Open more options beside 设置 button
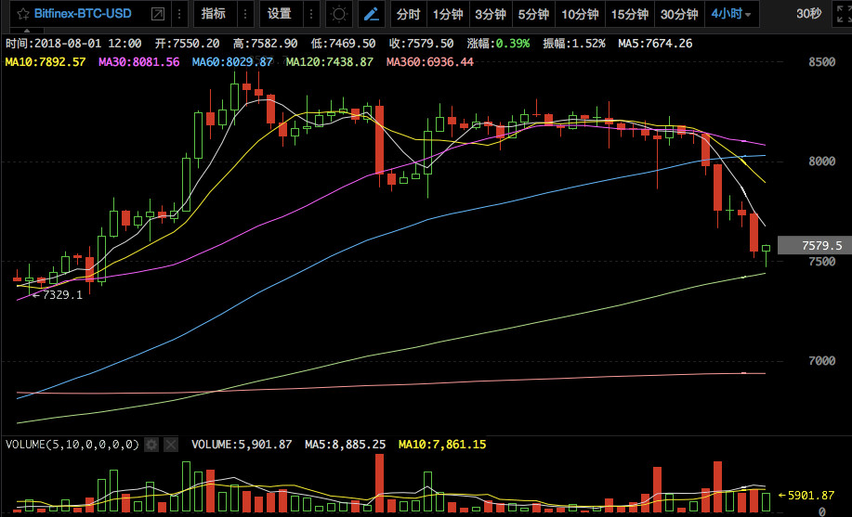The height and width of the screenshot is (517, 852). click(311, 14)
